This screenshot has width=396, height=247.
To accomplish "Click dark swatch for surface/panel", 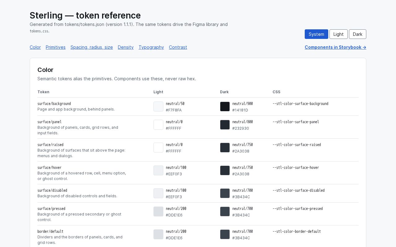I will 225,125.
